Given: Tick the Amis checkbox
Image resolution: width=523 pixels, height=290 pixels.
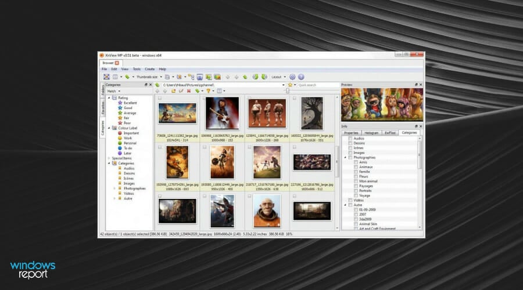Looking at the screenshot, I should (356, 162).
